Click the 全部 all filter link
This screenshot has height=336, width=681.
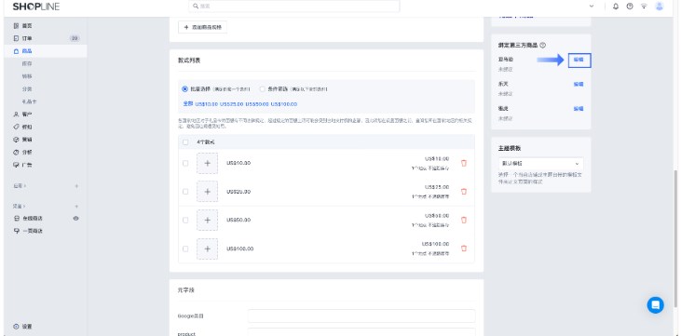point(187,104)
